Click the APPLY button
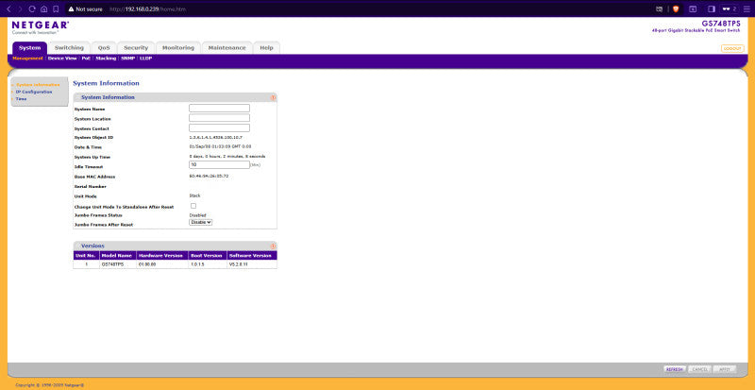This screenshot has width=755, height=390. coord(725,369)
